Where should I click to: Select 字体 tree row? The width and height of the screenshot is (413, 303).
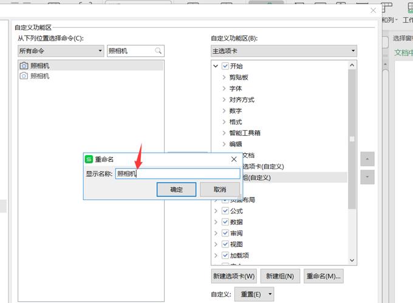coord(236,88)
